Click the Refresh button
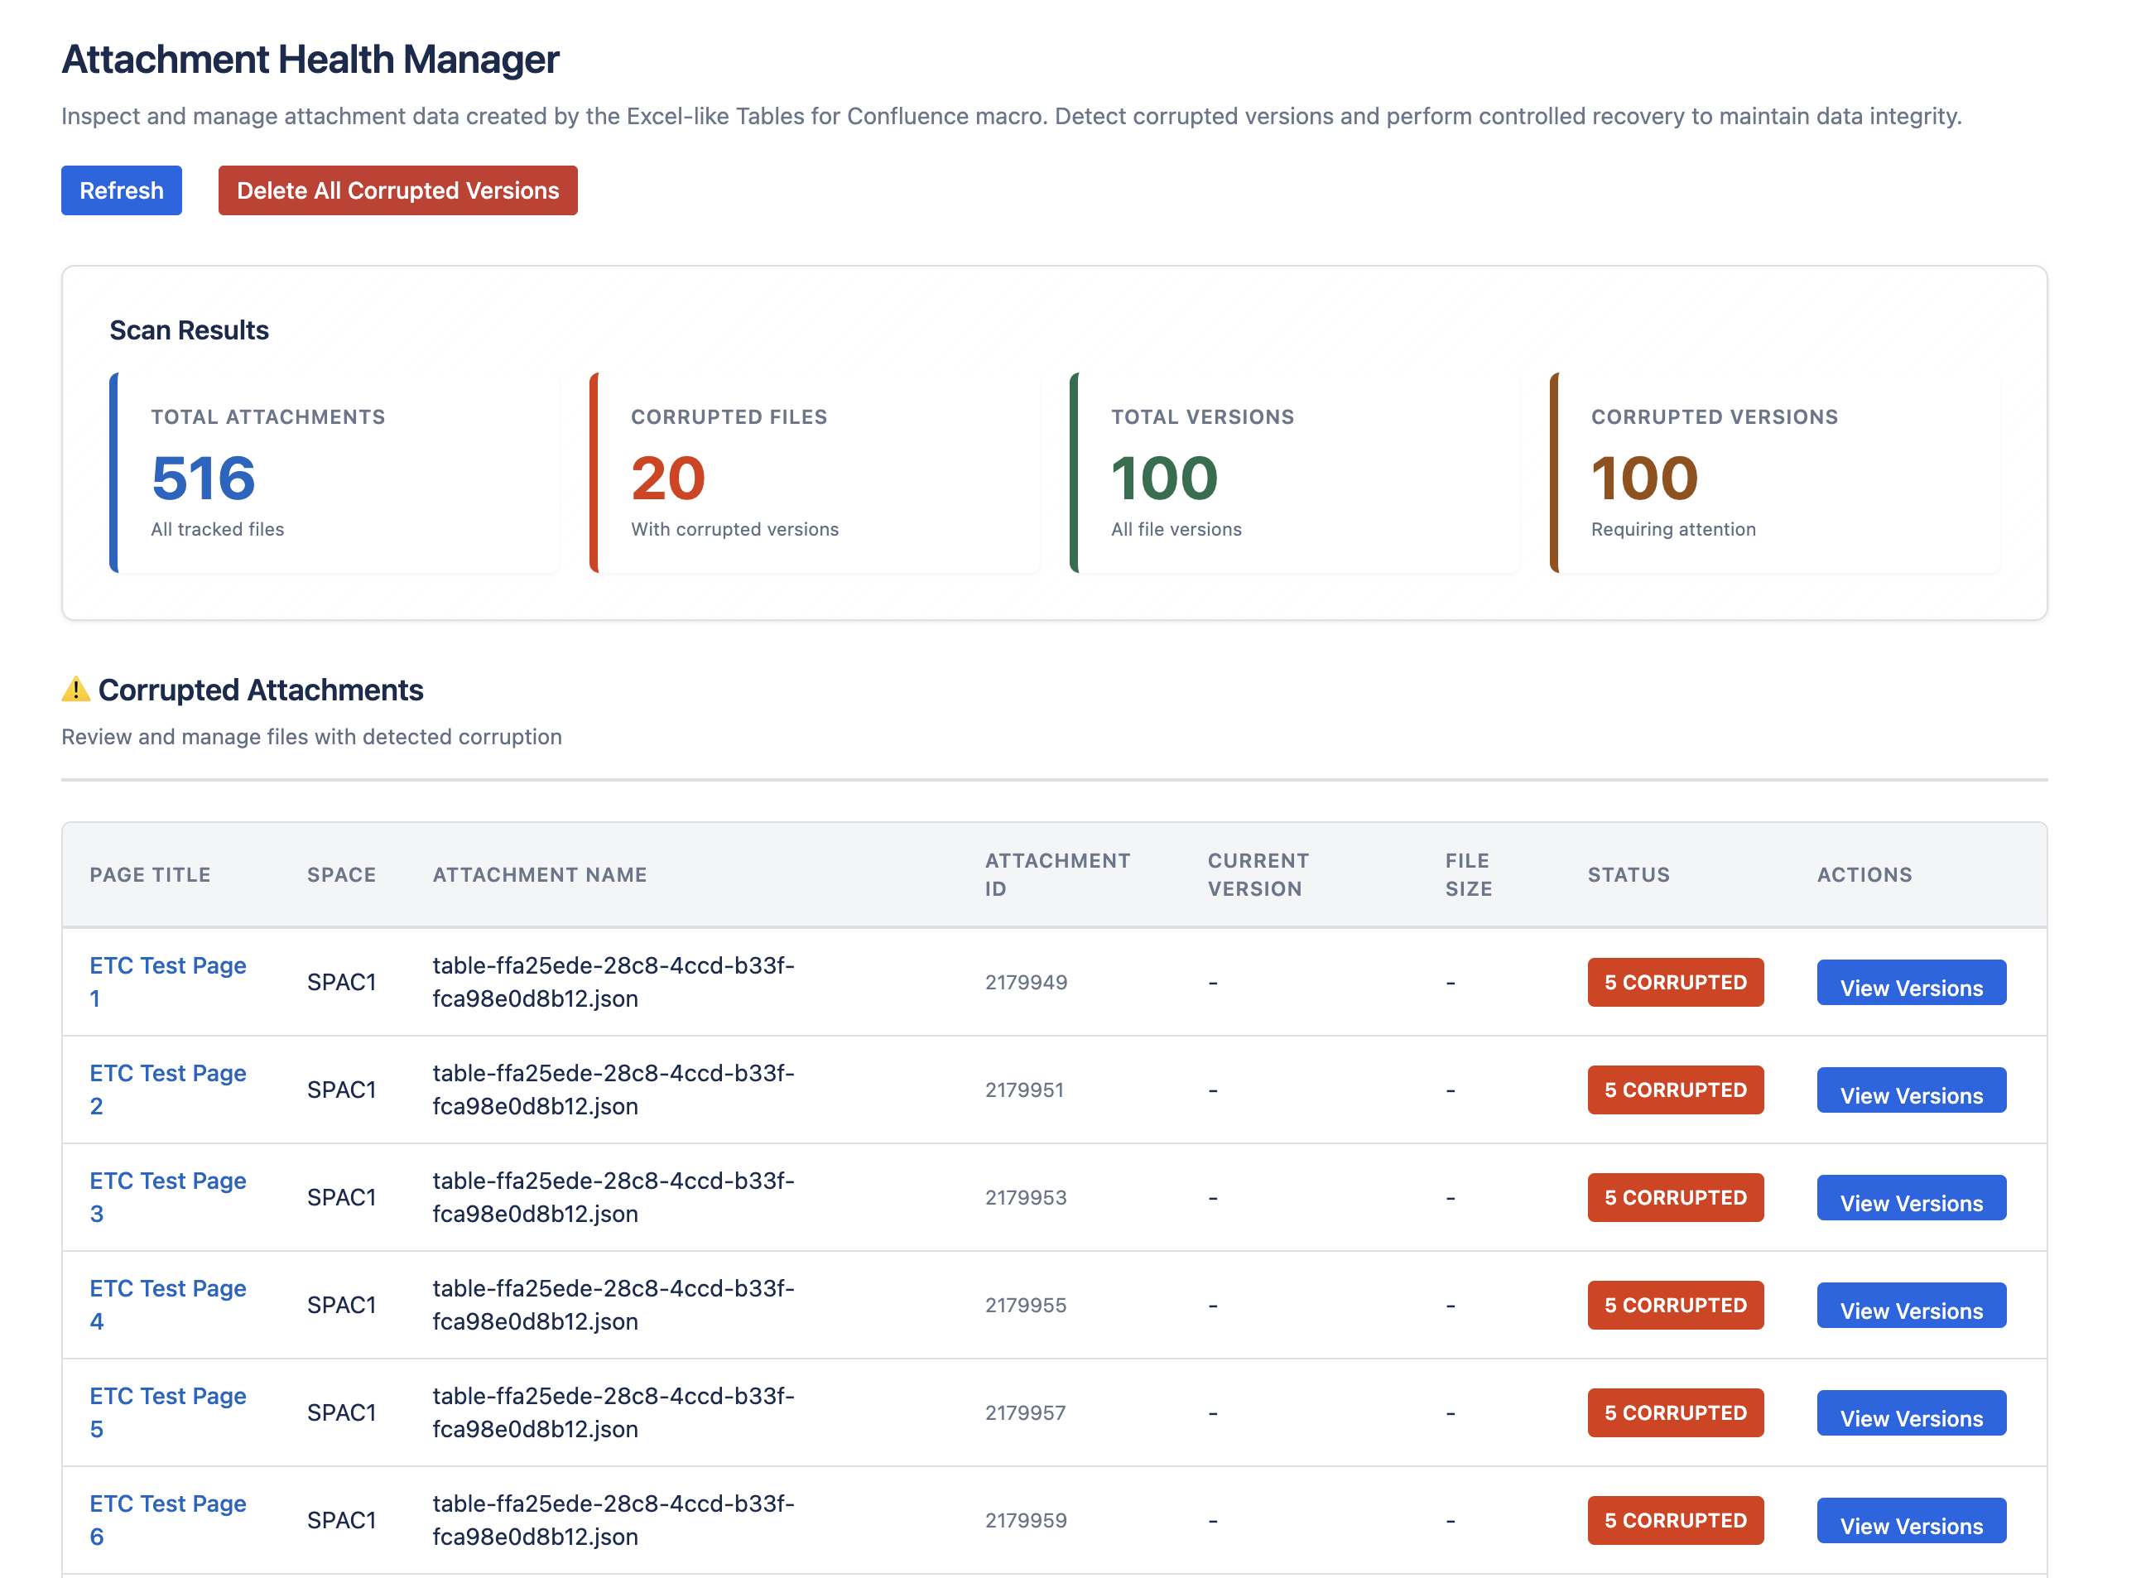The height and width of the screenshot is (1578, 2141). (x=121, y=190)
